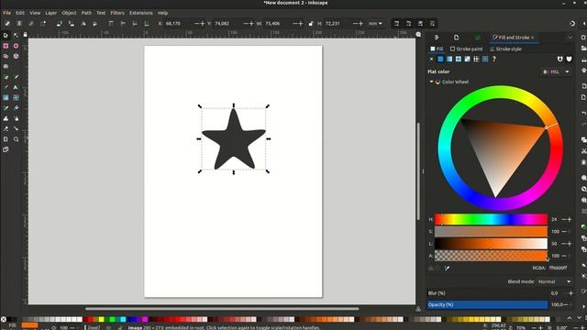Click the flip horizontal toolbar icon
587x330 pixels.
coord(83,24)
